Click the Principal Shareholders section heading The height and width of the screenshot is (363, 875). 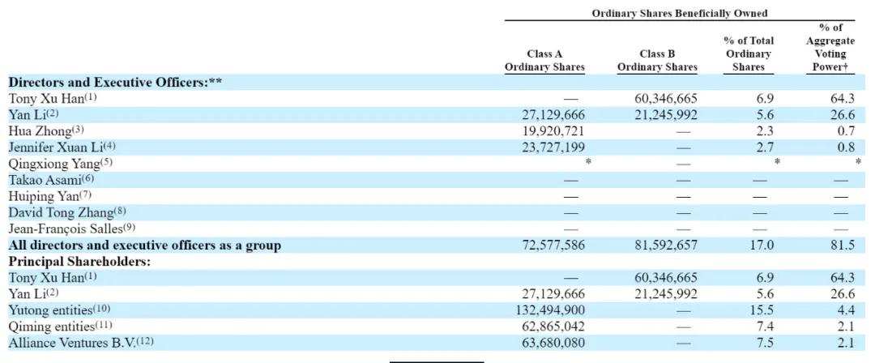point(79,262)
